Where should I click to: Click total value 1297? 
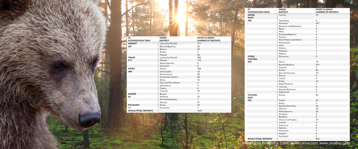[x=200, y=111]
